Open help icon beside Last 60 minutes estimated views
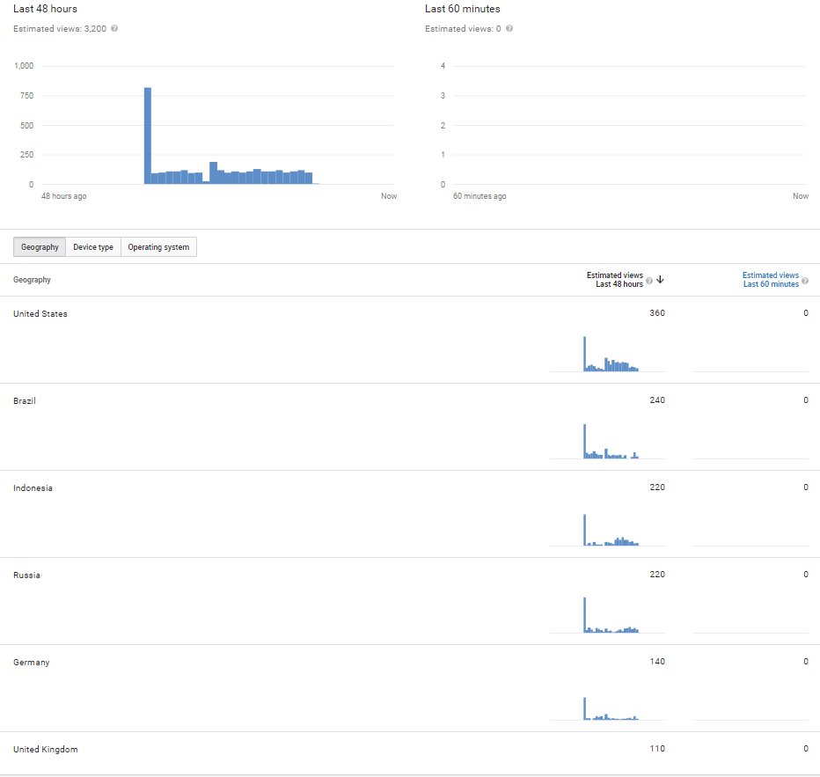Screen dimensions: 820x777 pyautogui.click(x=509, y=28)
